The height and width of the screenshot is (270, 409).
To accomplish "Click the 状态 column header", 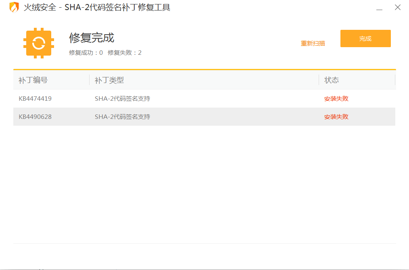I will pos(332,80).
